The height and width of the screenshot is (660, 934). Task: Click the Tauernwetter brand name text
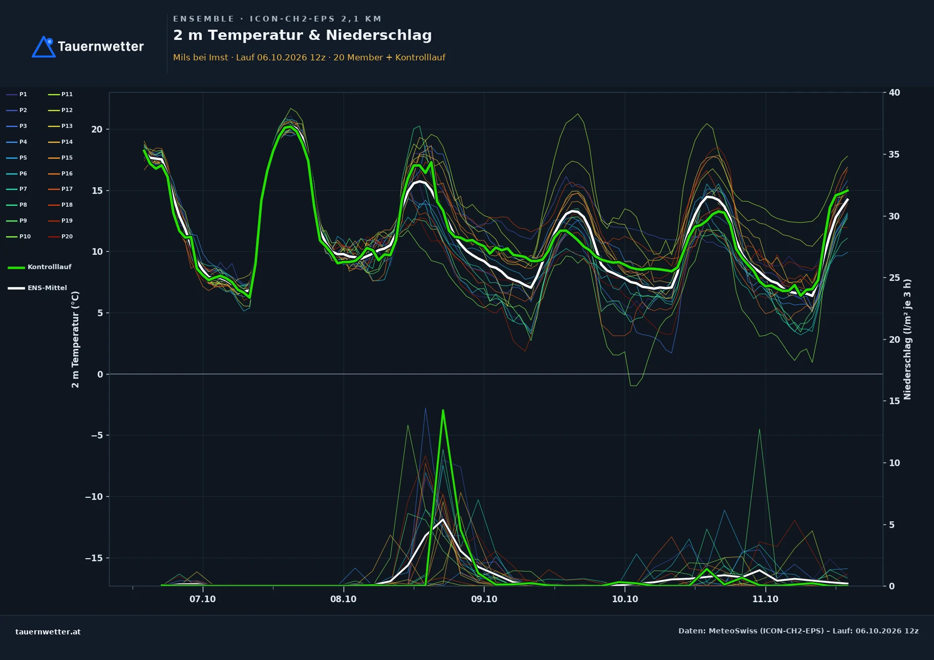[101, 47]
